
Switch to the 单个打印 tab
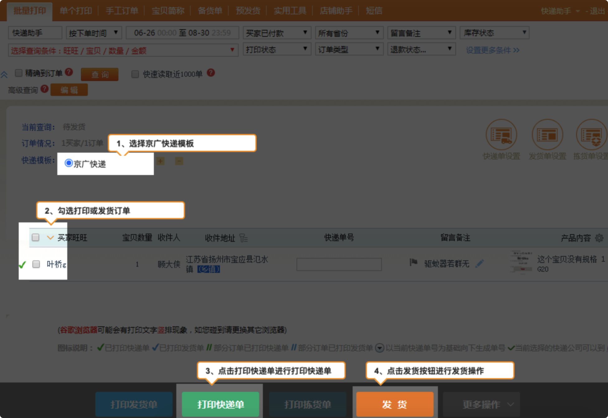[x=76, y=11]
